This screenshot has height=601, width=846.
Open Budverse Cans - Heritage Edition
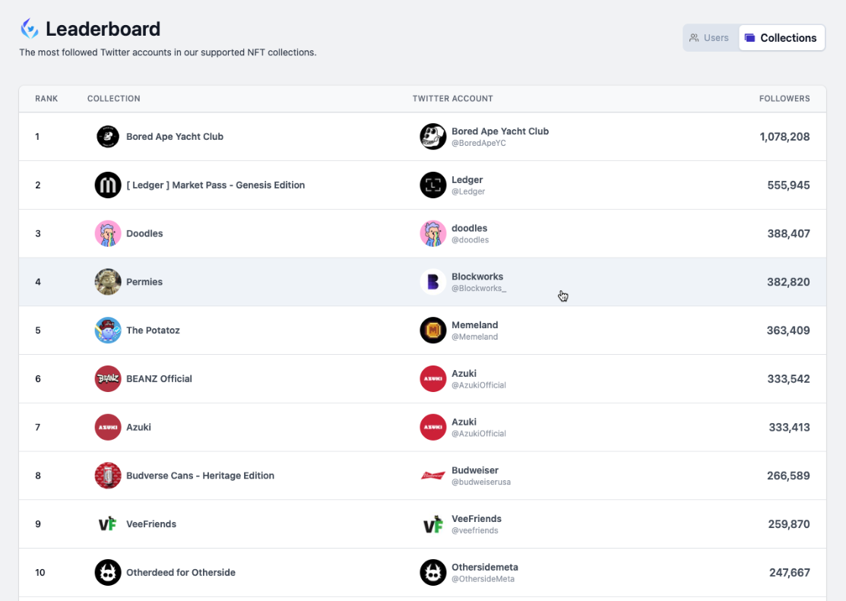coord(200,476)
